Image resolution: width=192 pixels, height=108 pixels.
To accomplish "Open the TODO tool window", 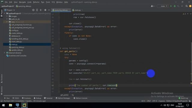I will tap(16, 98).
